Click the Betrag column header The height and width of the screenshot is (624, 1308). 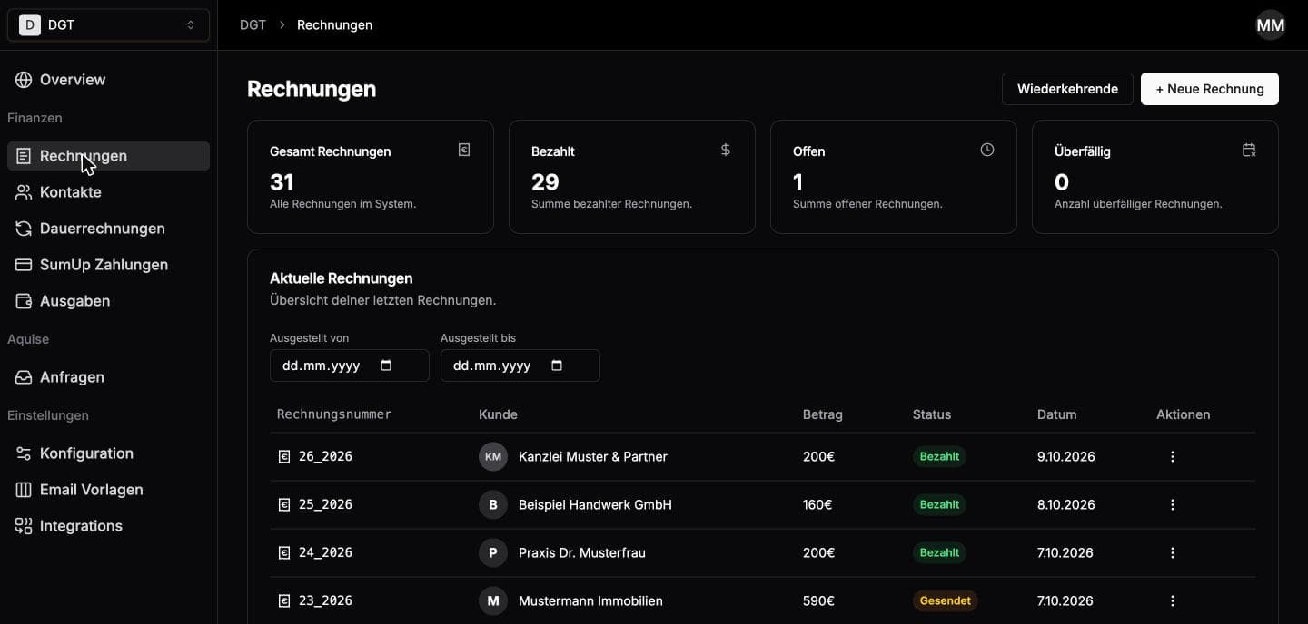tap(823, 414)
